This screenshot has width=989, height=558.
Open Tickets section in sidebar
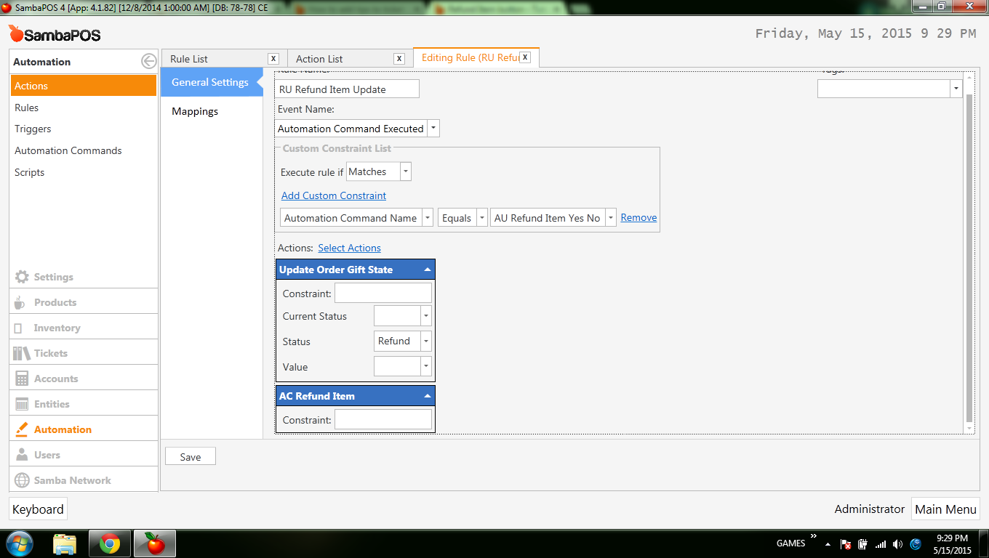click(x=50, y=353)
